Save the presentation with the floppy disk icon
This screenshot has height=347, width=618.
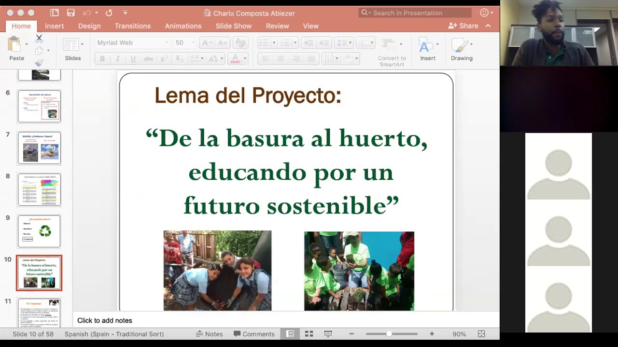pos(71,13)
